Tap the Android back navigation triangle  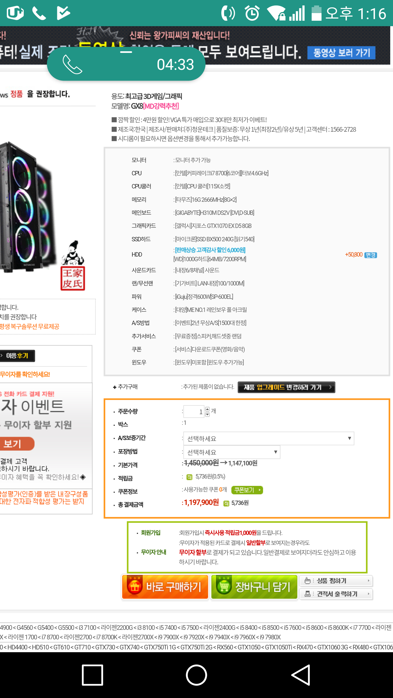pyautogui.click(x=301, y=675)
